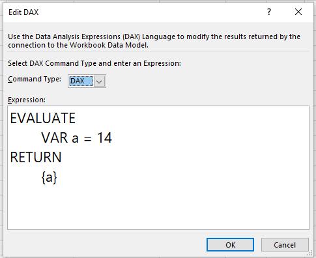Screen dimensions: 316x258
Task: Click the Expression label
Action: (x=27, y=100)
